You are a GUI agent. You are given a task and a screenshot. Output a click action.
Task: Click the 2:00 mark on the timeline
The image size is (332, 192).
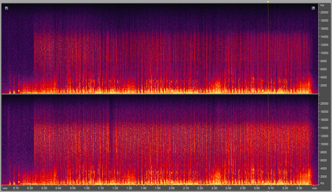click(x=172, y=188)
